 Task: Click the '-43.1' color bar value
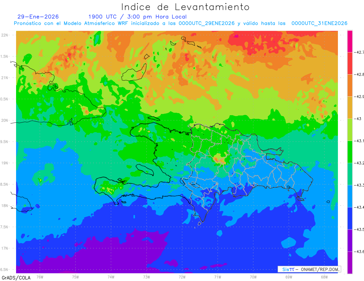click(359, 141)
